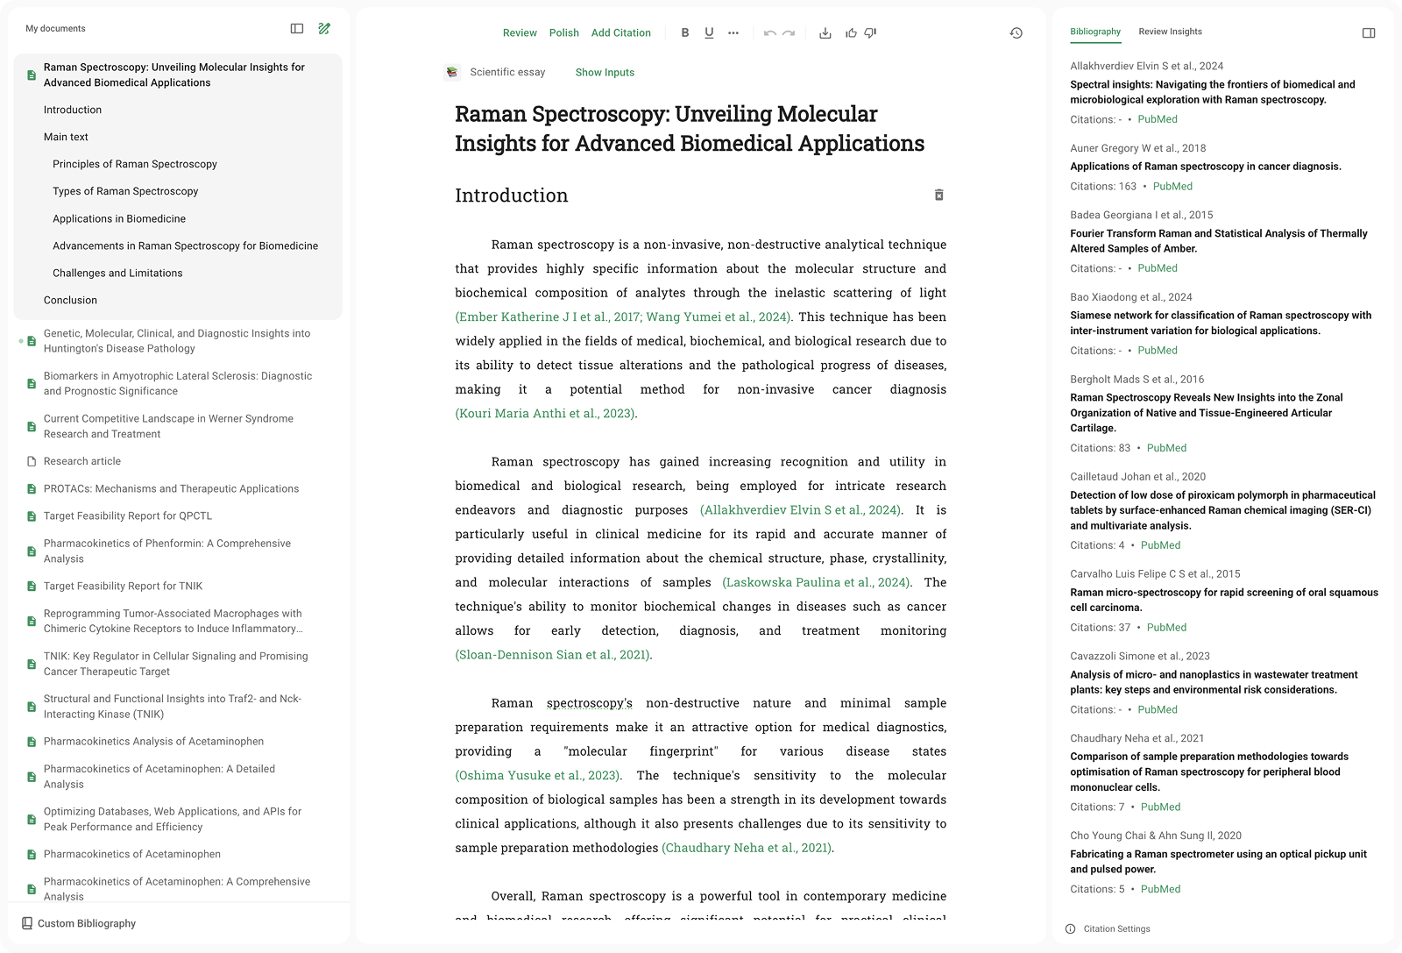Screen dimensions: 1402x953
Task: Open Custom Bibliography in sidebar
Action: 86,923
